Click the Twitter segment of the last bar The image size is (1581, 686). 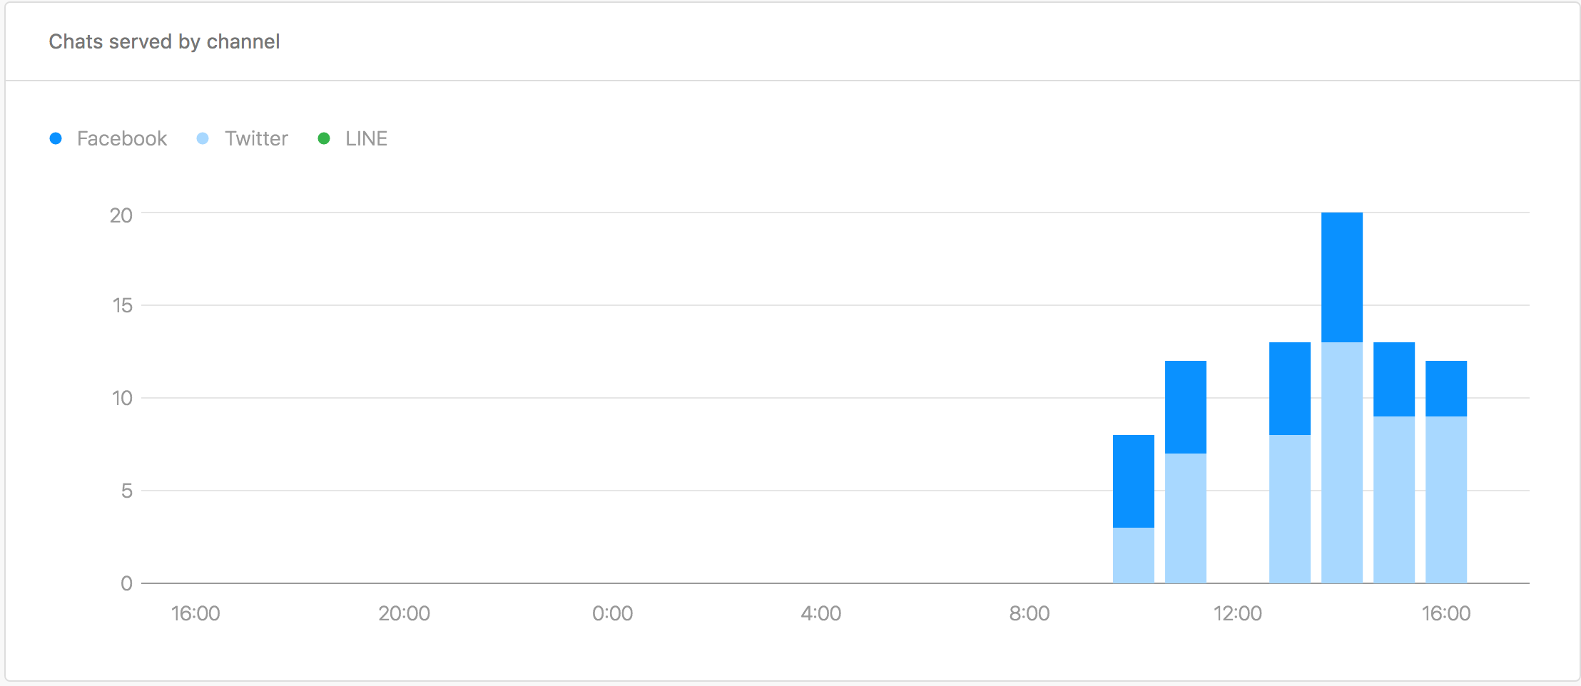click(x=1446, y=500)
